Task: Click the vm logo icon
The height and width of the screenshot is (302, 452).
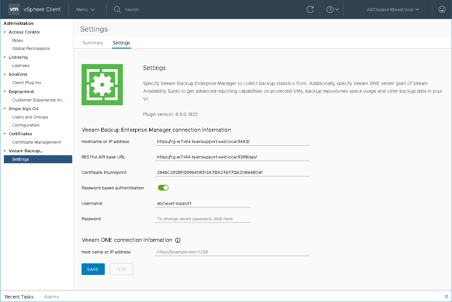Action: click(x=14, y=9)
